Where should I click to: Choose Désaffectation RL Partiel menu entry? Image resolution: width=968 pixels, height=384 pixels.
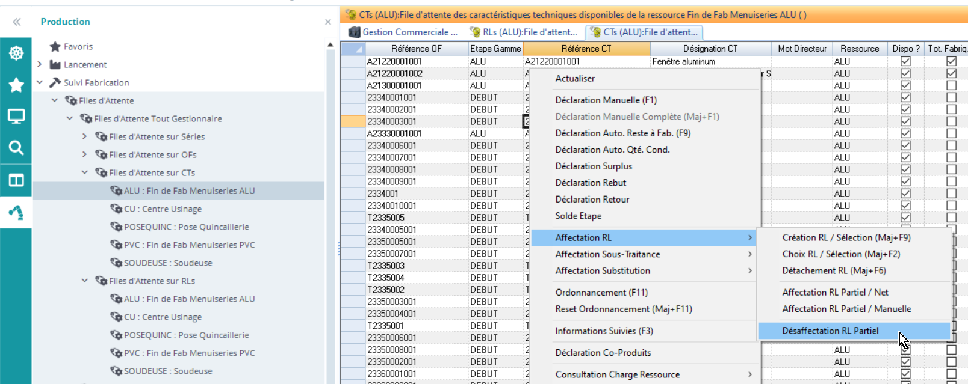pos(830,331)
